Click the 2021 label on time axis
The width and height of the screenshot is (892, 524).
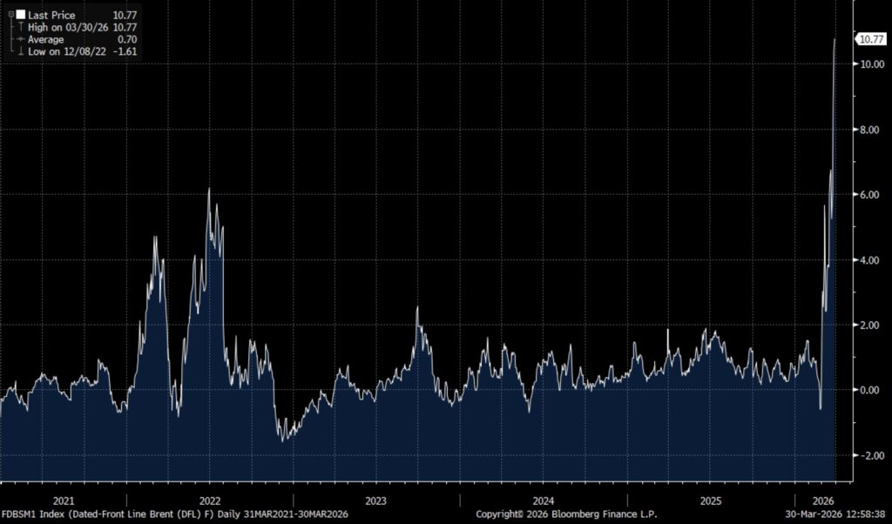[x=63, y=501]
